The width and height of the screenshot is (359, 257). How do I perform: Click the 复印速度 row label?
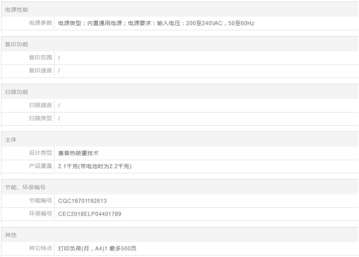pyautogui.click(x=40, y=71)
